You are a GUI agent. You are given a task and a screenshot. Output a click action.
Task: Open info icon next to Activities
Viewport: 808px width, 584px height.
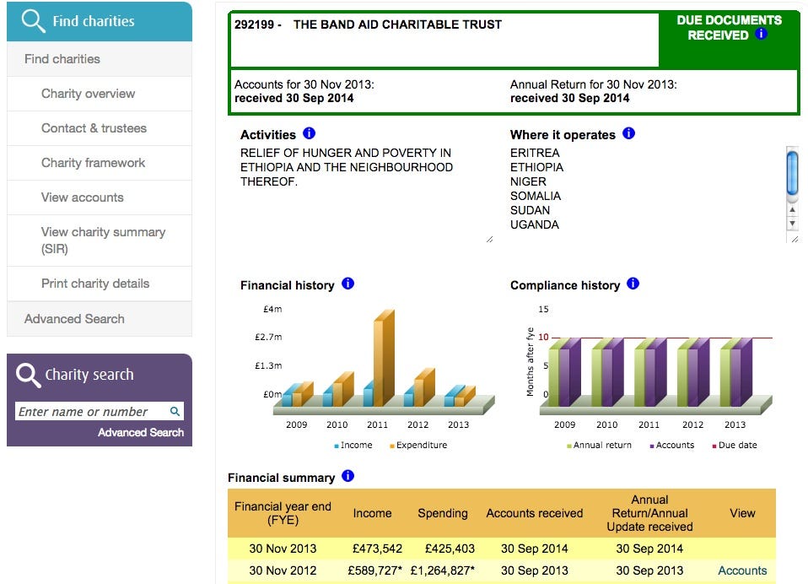310,133
